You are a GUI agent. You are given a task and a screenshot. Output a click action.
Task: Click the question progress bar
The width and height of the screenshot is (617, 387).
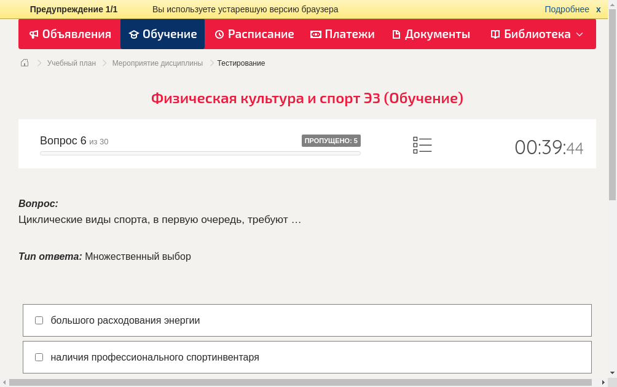point(200,153)
